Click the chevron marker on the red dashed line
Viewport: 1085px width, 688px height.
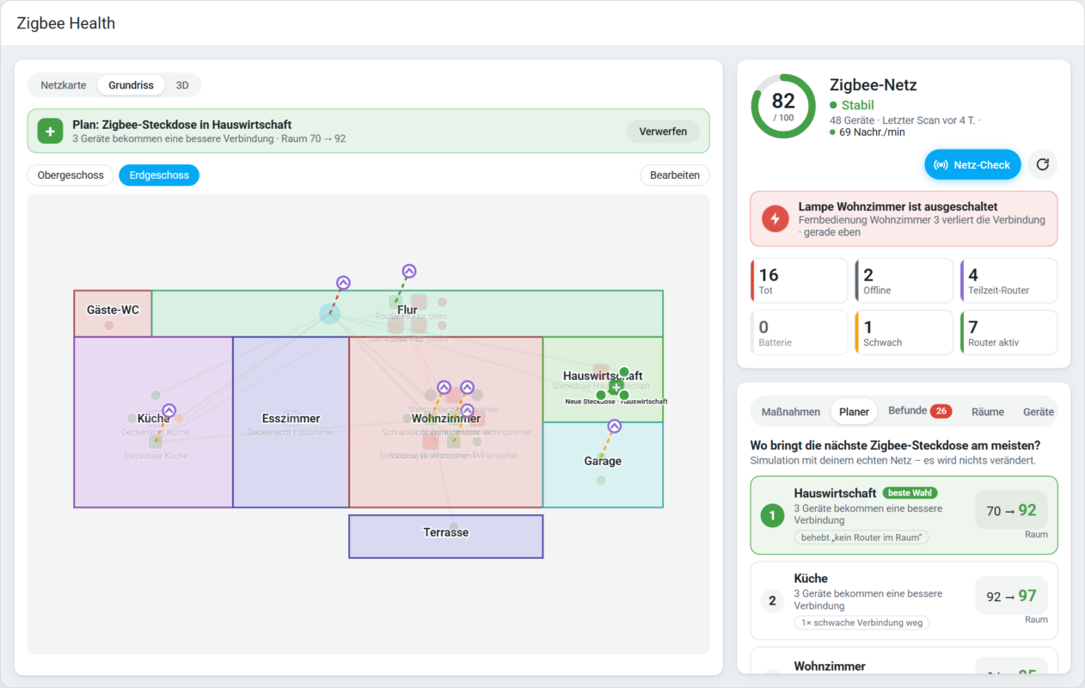[343, 282]
